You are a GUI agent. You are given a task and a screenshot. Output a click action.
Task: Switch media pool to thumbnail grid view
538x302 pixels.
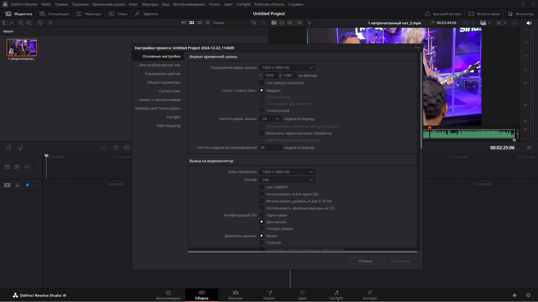coord(192,23)
